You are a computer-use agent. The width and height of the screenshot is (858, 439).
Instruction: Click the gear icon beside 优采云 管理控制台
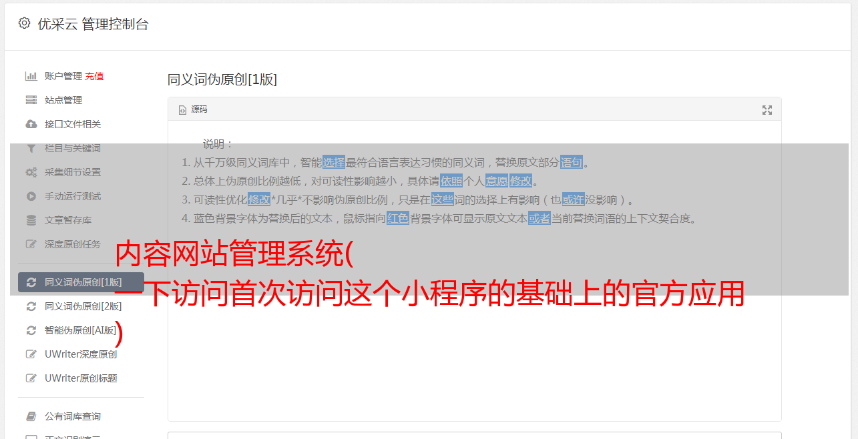(x=25, y=23)
